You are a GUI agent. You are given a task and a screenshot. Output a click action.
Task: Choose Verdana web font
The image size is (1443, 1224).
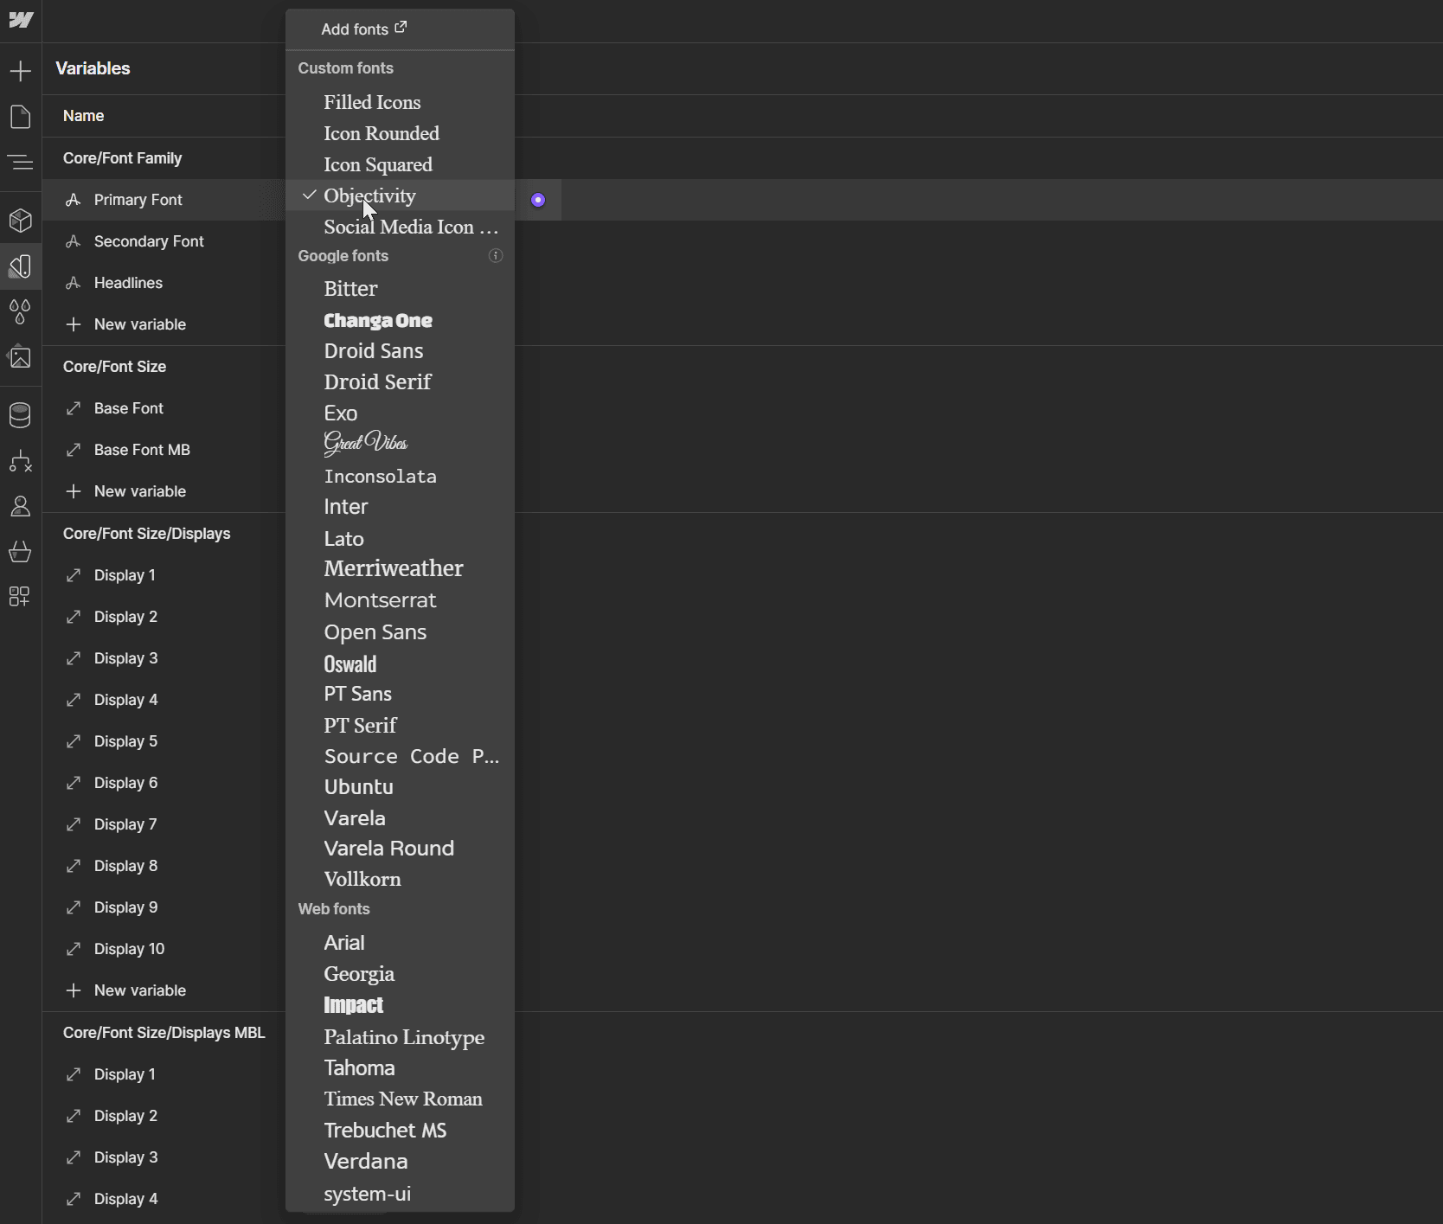[400, 1162]
